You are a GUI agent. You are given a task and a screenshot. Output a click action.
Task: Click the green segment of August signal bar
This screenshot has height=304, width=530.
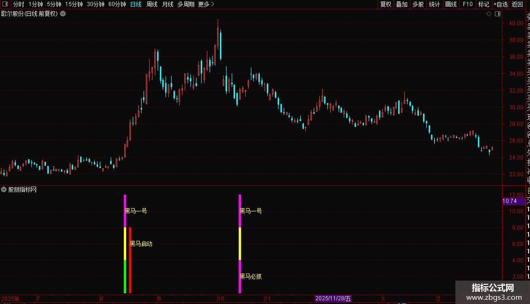(x=125, y=276)
